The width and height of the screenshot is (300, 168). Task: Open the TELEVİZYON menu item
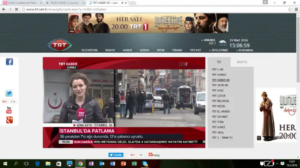(89, 50)
